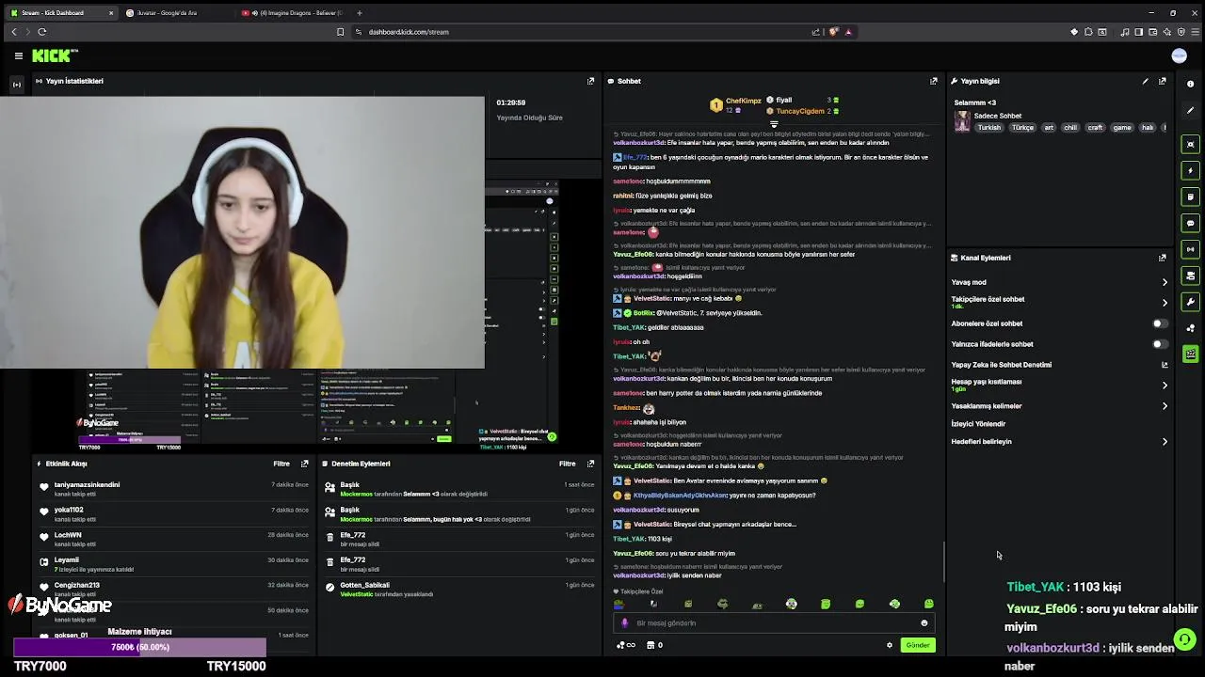The height and width of the screenshot is (677, 1205).
Task: Click İzleyici Yönlendir option
Action: (x=978, y=424)
